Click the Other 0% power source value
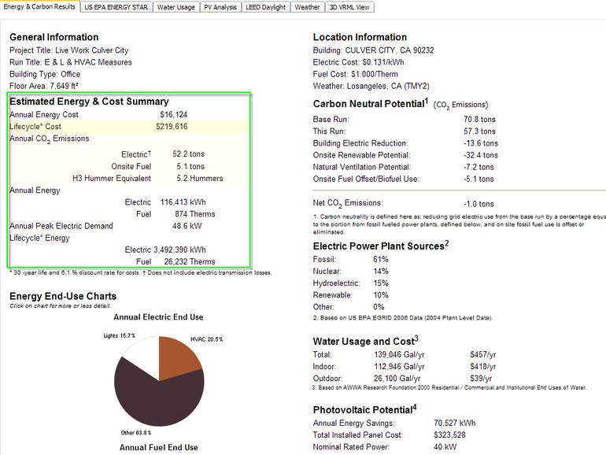The image size is (606, 455). click(379, 307)
